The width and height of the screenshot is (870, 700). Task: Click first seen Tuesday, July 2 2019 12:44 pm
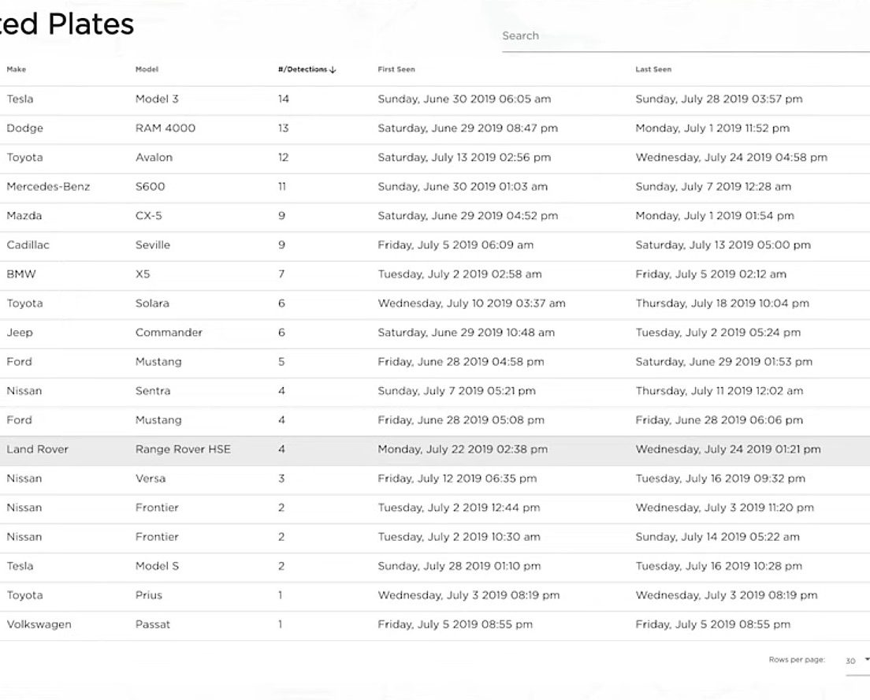(459, 508)
